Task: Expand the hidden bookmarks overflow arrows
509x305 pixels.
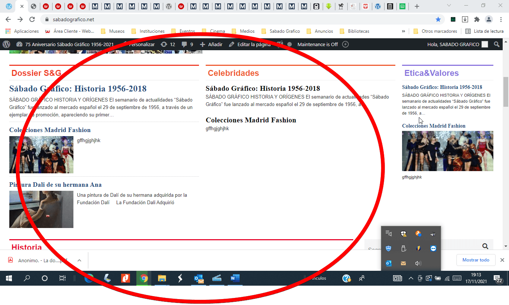Action: 404,31
